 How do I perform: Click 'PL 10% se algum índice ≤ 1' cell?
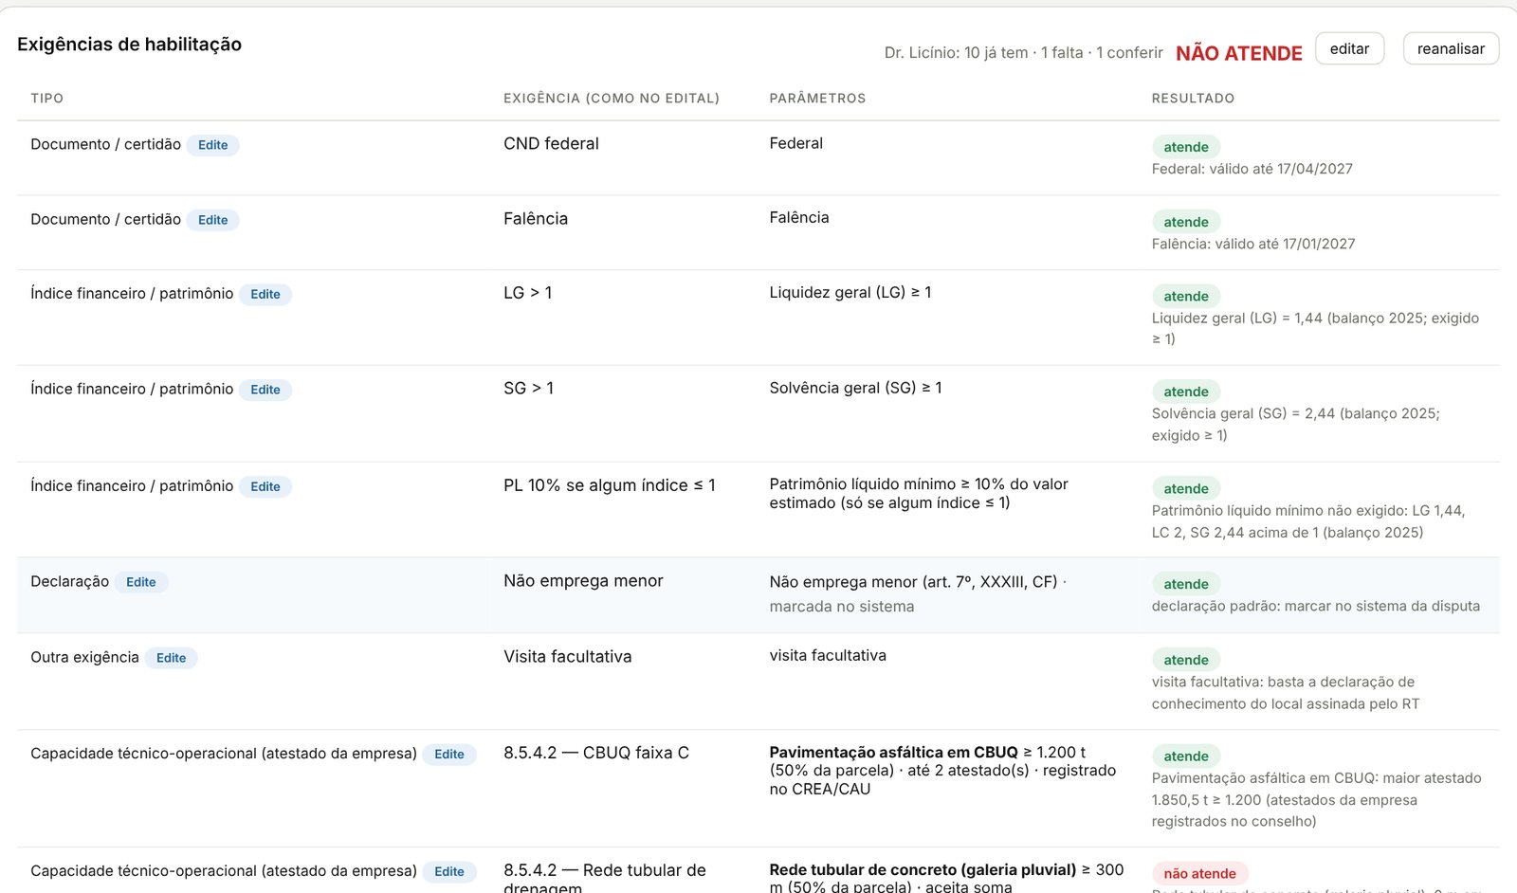[x=610, y=485]
